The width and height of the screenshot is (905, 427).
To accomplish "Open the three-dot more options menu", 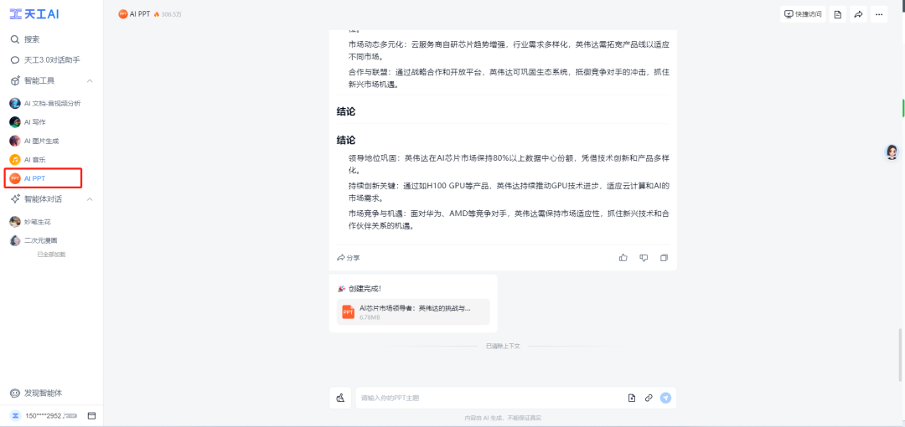I will click(878, 14).
